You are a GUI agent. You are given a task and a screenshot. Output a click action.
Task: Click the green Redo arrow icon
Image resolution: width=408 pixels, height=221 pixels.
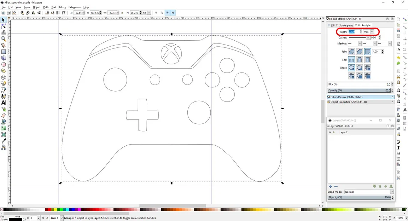(398, 63)
